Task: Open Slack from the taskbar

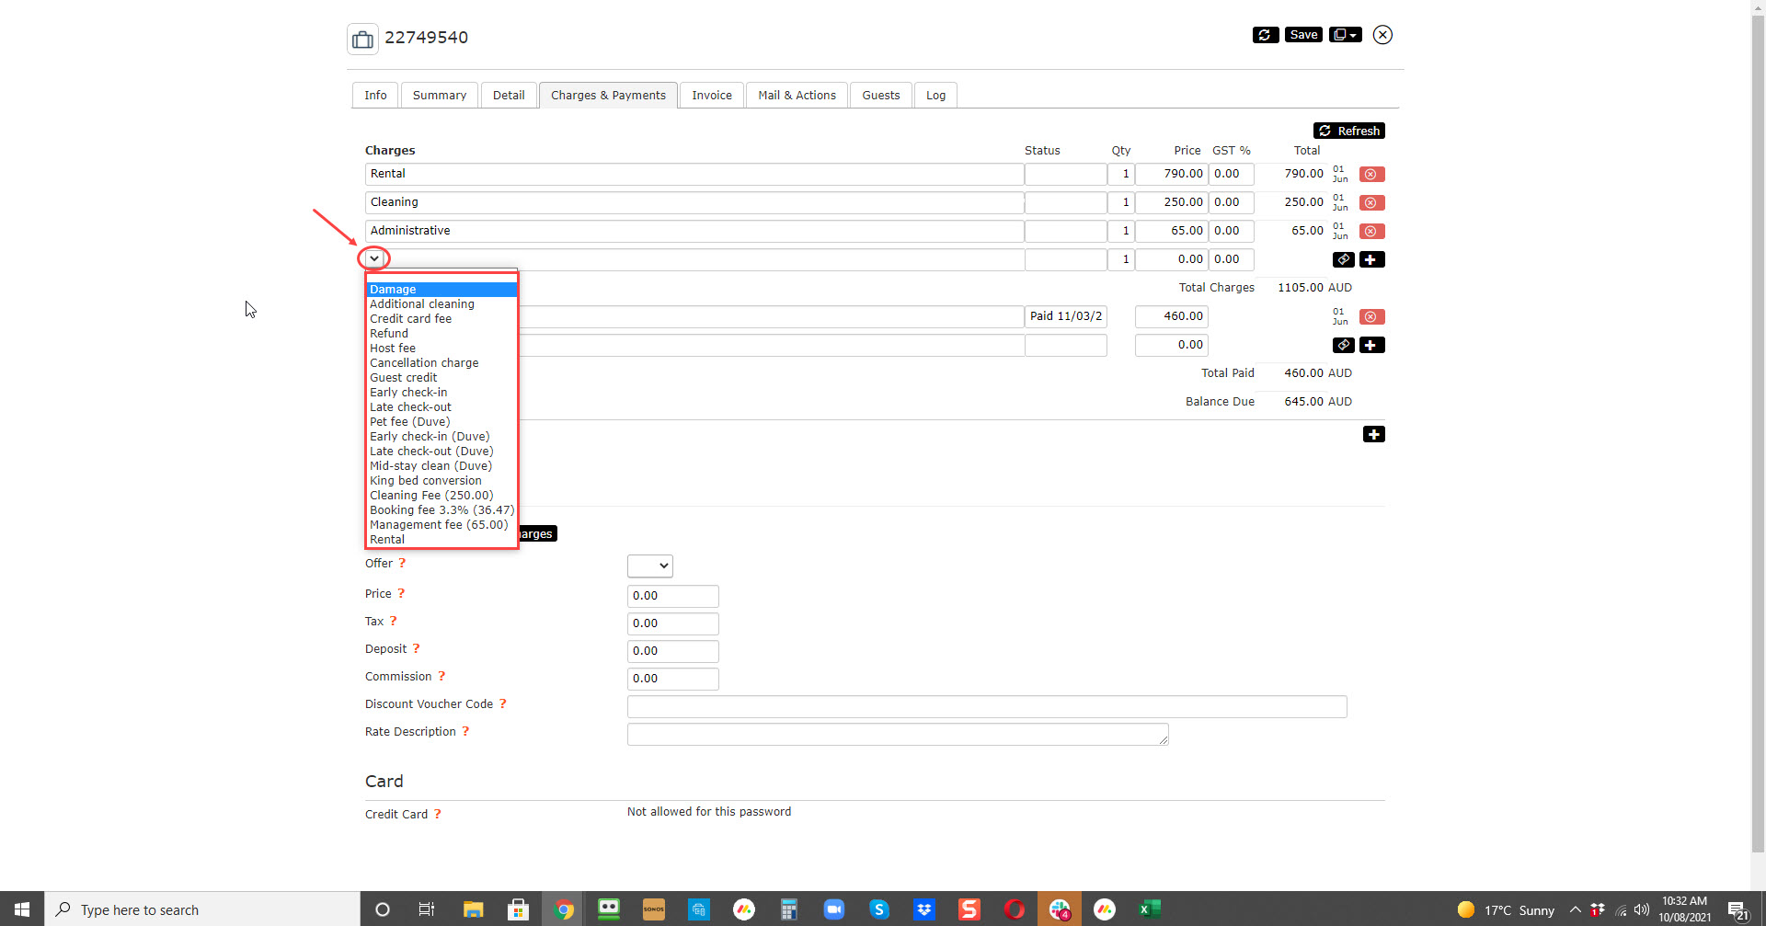Action: coord(1060,909)
